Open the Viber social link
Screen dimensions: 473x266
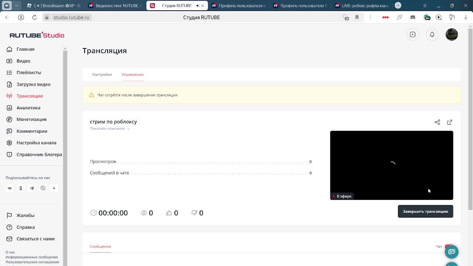pyautogui.click(x=43, y=188)
